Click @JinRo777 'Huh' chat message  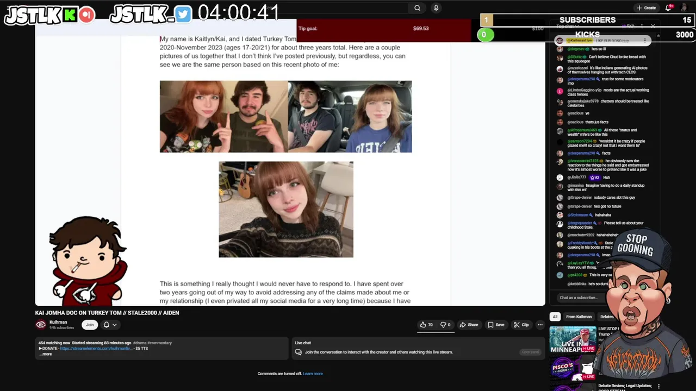click(x=588, y=177)
